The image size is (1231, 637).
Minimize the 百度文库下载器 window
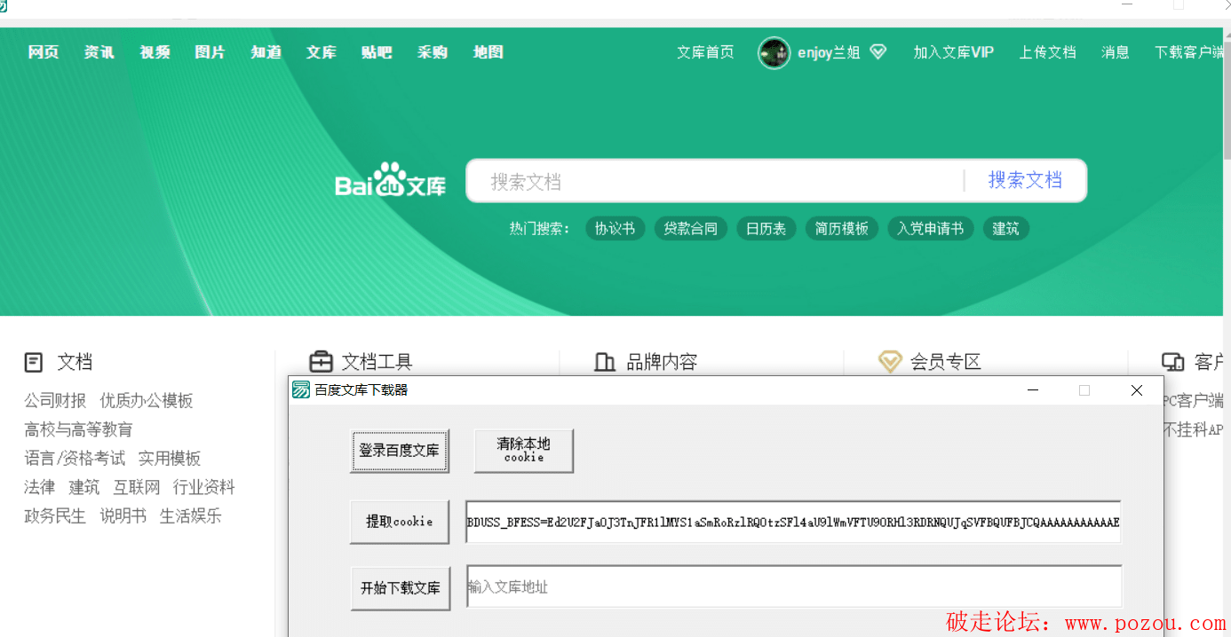pyautogui.click(x=1033, y=390)
